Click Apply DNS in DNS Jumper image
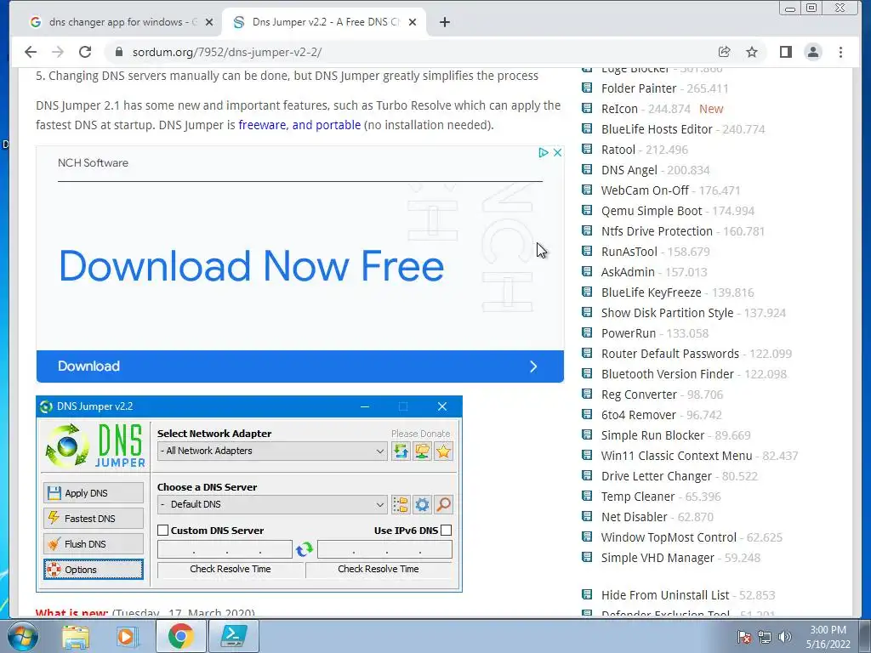 (93, 493)
